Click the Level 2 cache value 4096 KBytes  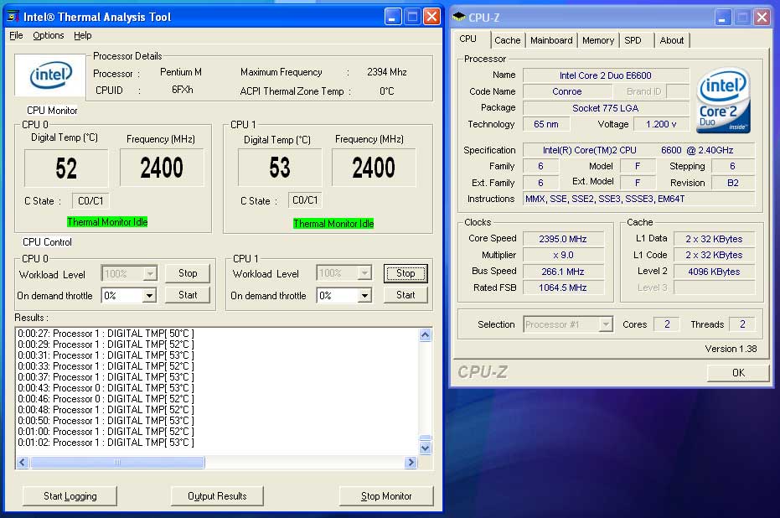click(715, 272)
